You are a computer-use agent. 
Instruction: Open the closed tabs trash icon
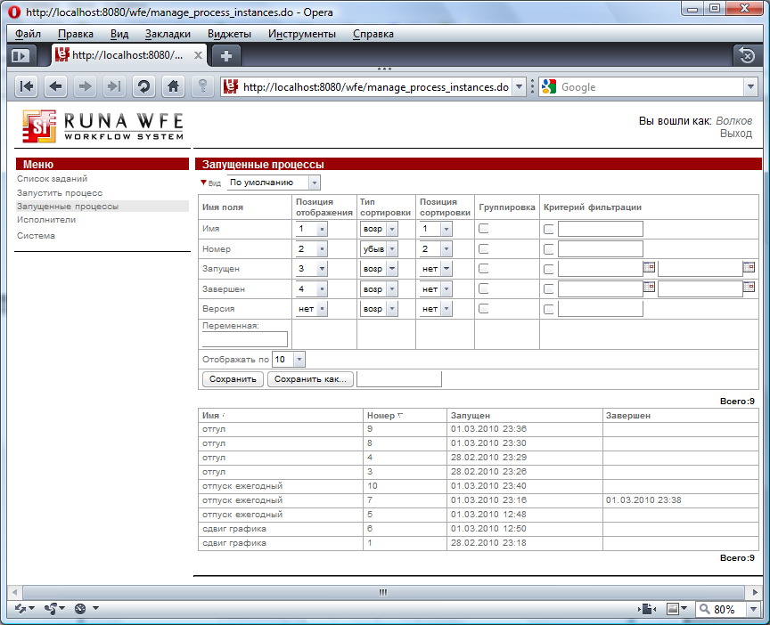[x=747, y=55]
